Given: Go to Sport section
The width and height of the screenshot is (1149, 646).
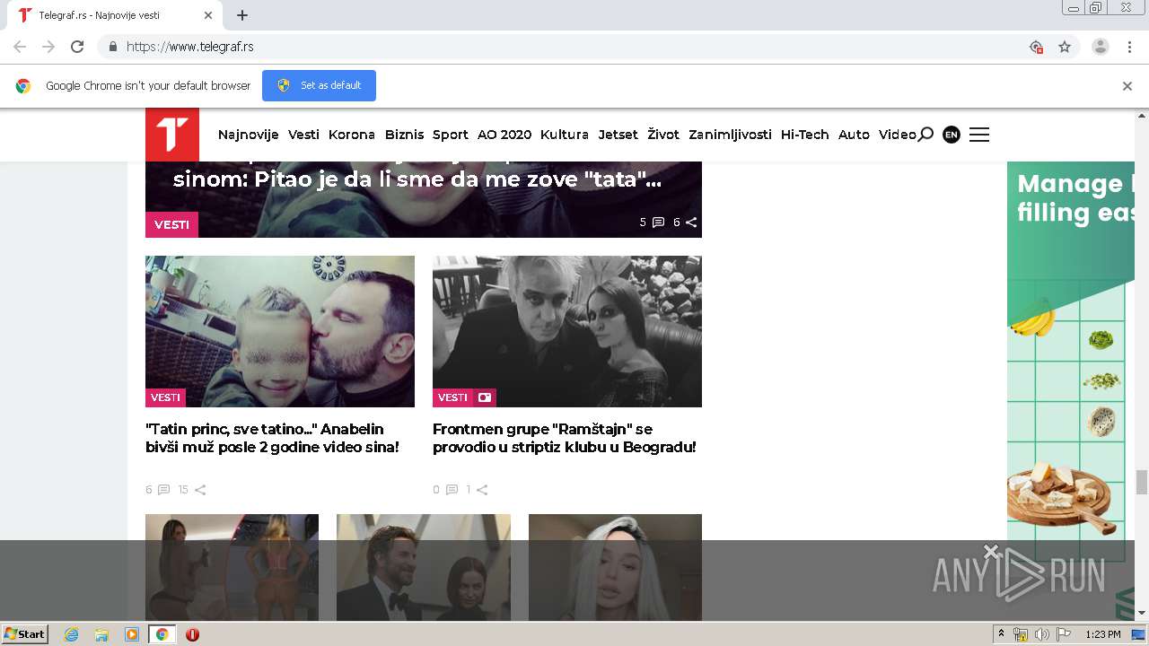Looking at the screenshot, I should coord(451,135).
